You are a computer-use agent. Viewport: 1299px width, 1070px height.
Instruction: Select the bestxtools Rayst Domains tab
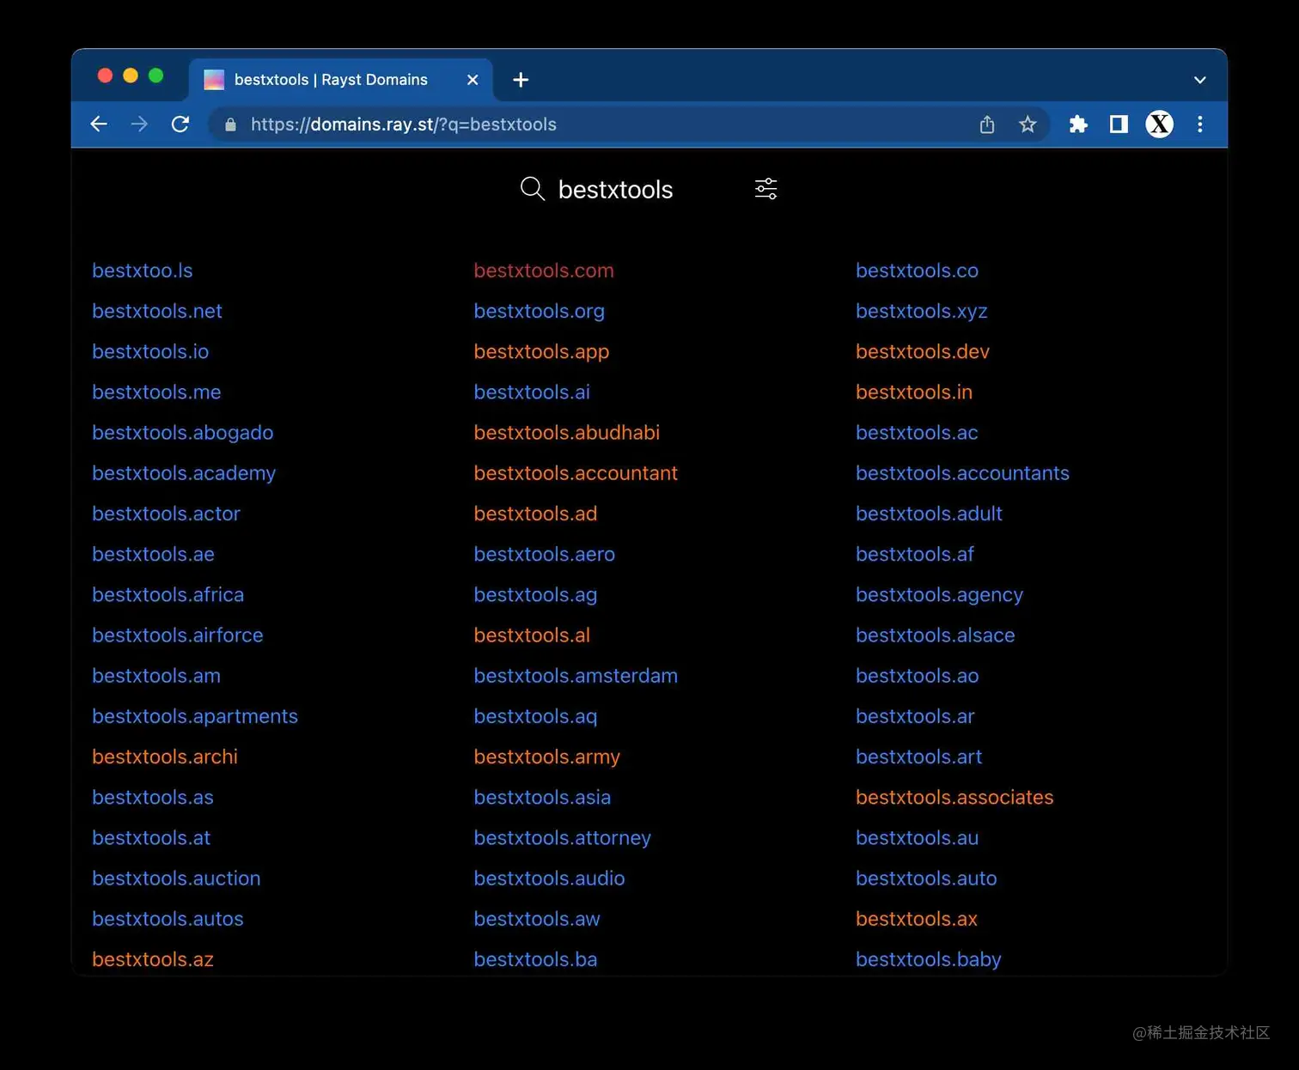[x=331, y=79]
